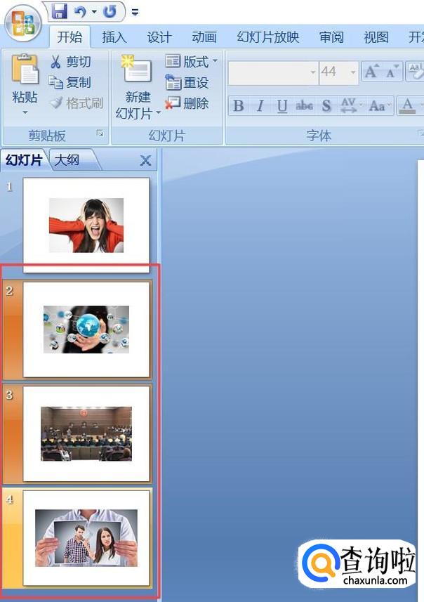The height and width of the screenshot is (602, 424).
Task: Paste using the clipboard icon
Action: [x=25, y=68]
